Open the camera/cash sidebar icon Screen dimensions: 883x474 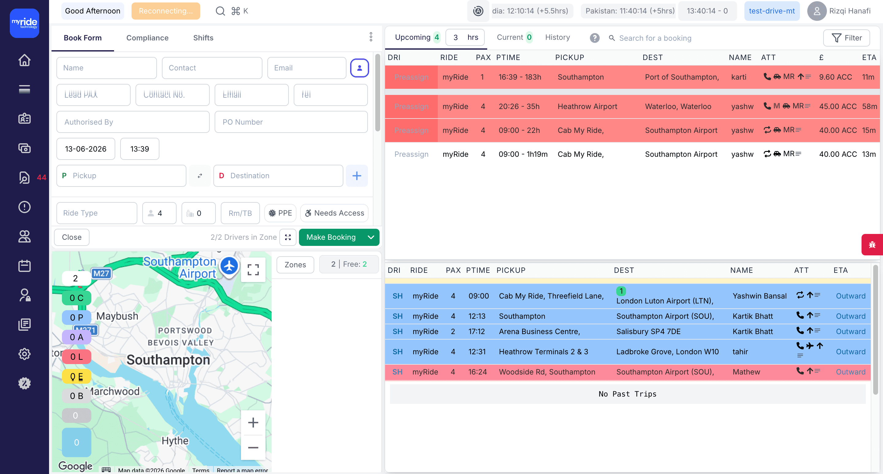[24, 148]
